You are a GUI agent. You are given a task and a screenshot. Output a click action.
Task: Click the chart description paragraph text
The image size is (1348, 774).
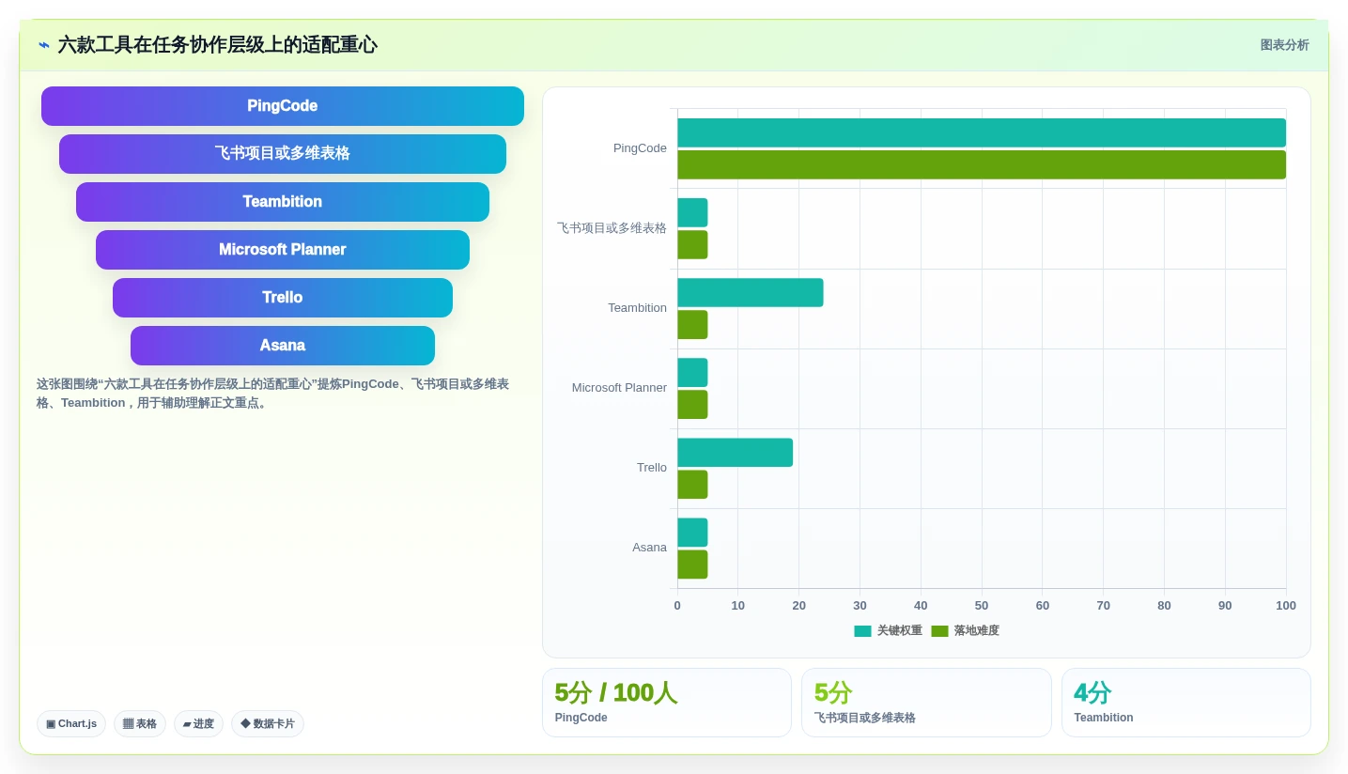[x=273, y=394]
